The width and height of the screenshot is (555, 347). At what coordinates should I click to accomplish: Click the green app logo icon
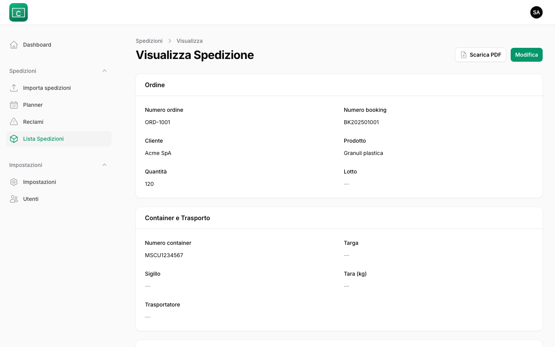click(18, 12)
